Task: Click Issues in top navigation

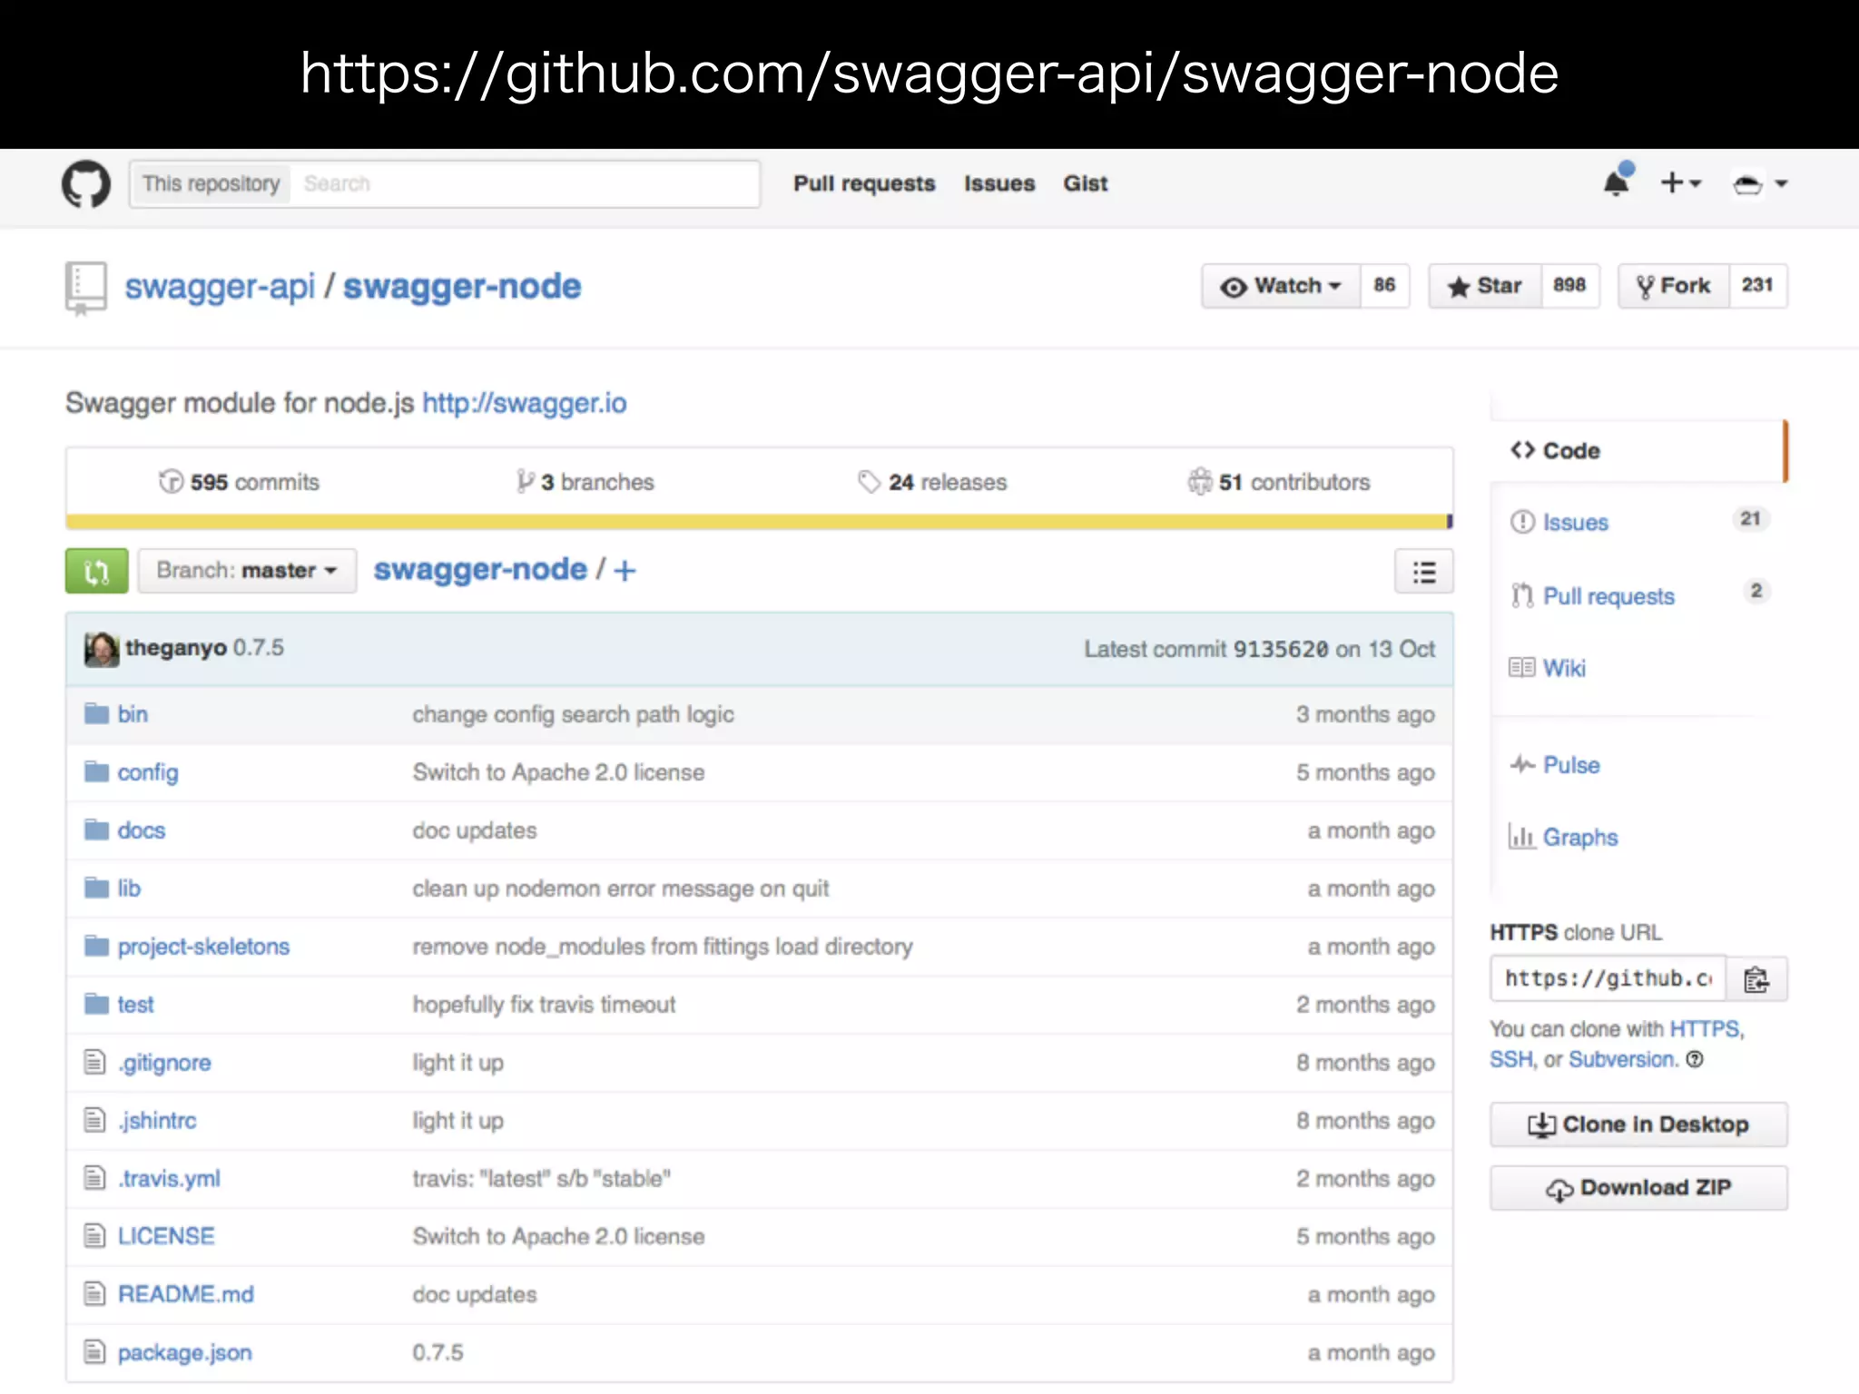Action: tap(999, 184)
